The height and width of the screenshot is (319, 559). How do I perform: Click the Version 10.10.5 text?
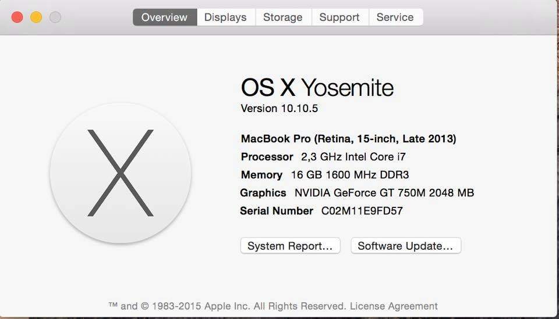tap(279, 108)
